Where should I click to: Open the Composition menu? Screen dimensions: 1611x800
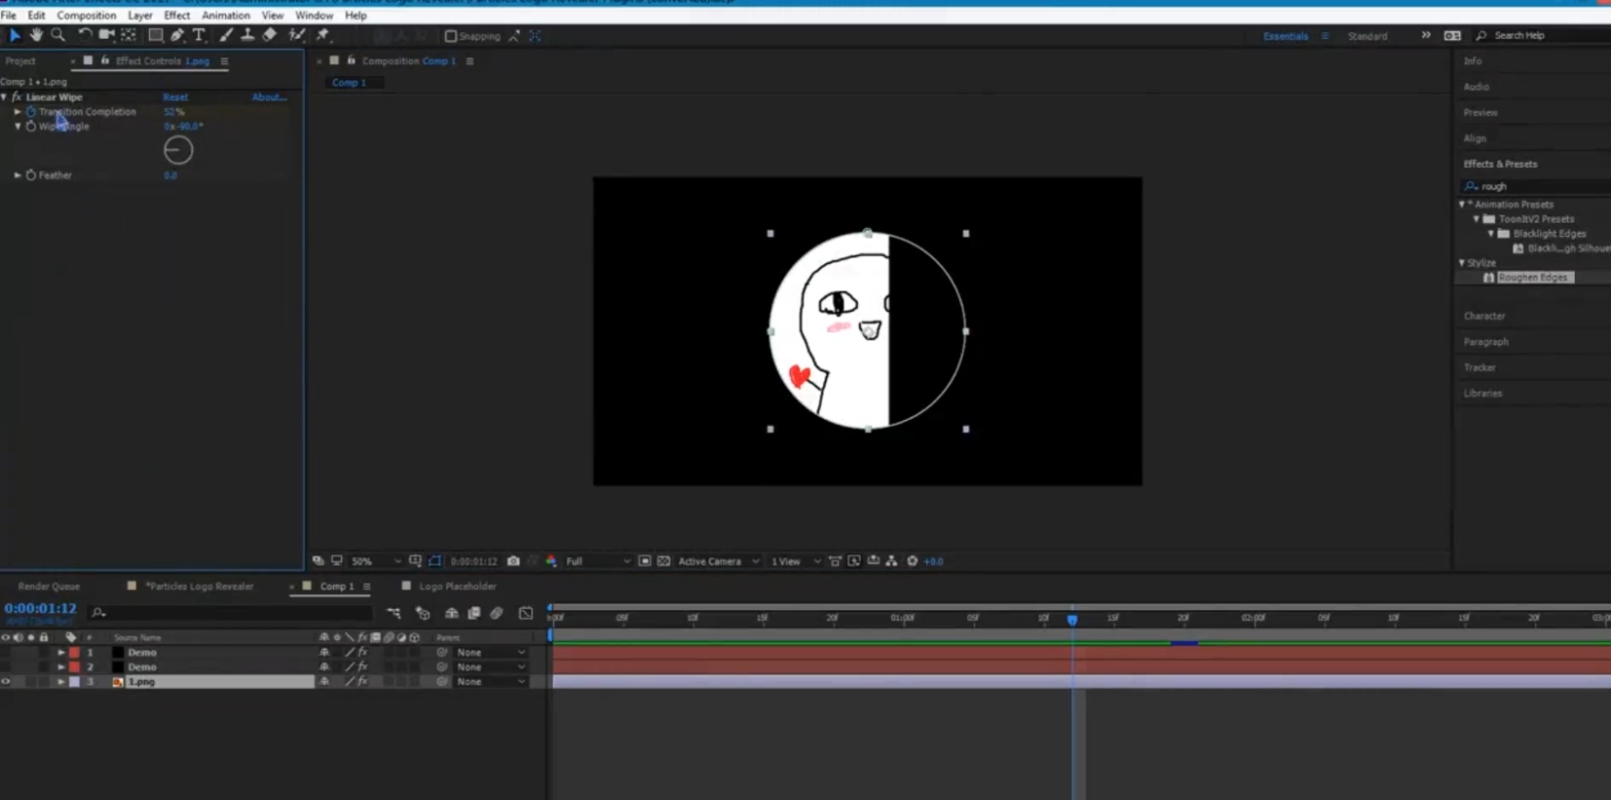(x=87, y=16)
